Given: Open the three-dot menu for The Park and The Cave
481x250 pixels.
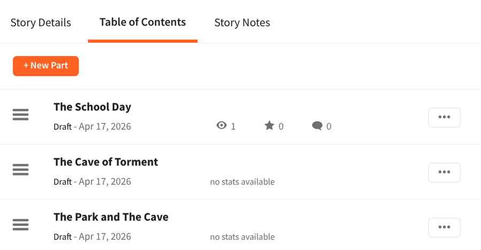Looking at the screenshot, I should coord(444,228).
